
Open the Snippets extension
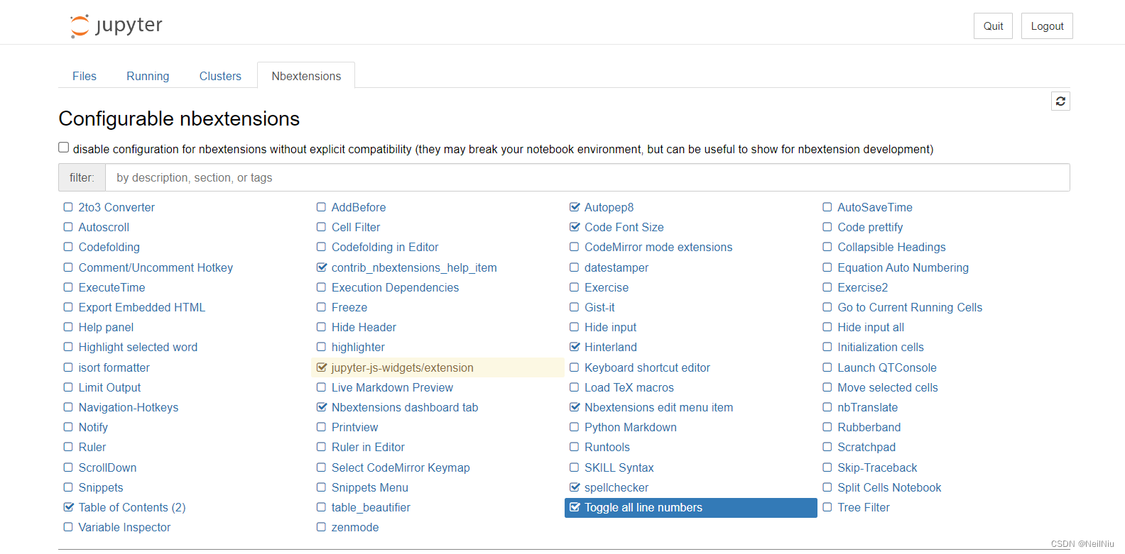click(101, 487)
